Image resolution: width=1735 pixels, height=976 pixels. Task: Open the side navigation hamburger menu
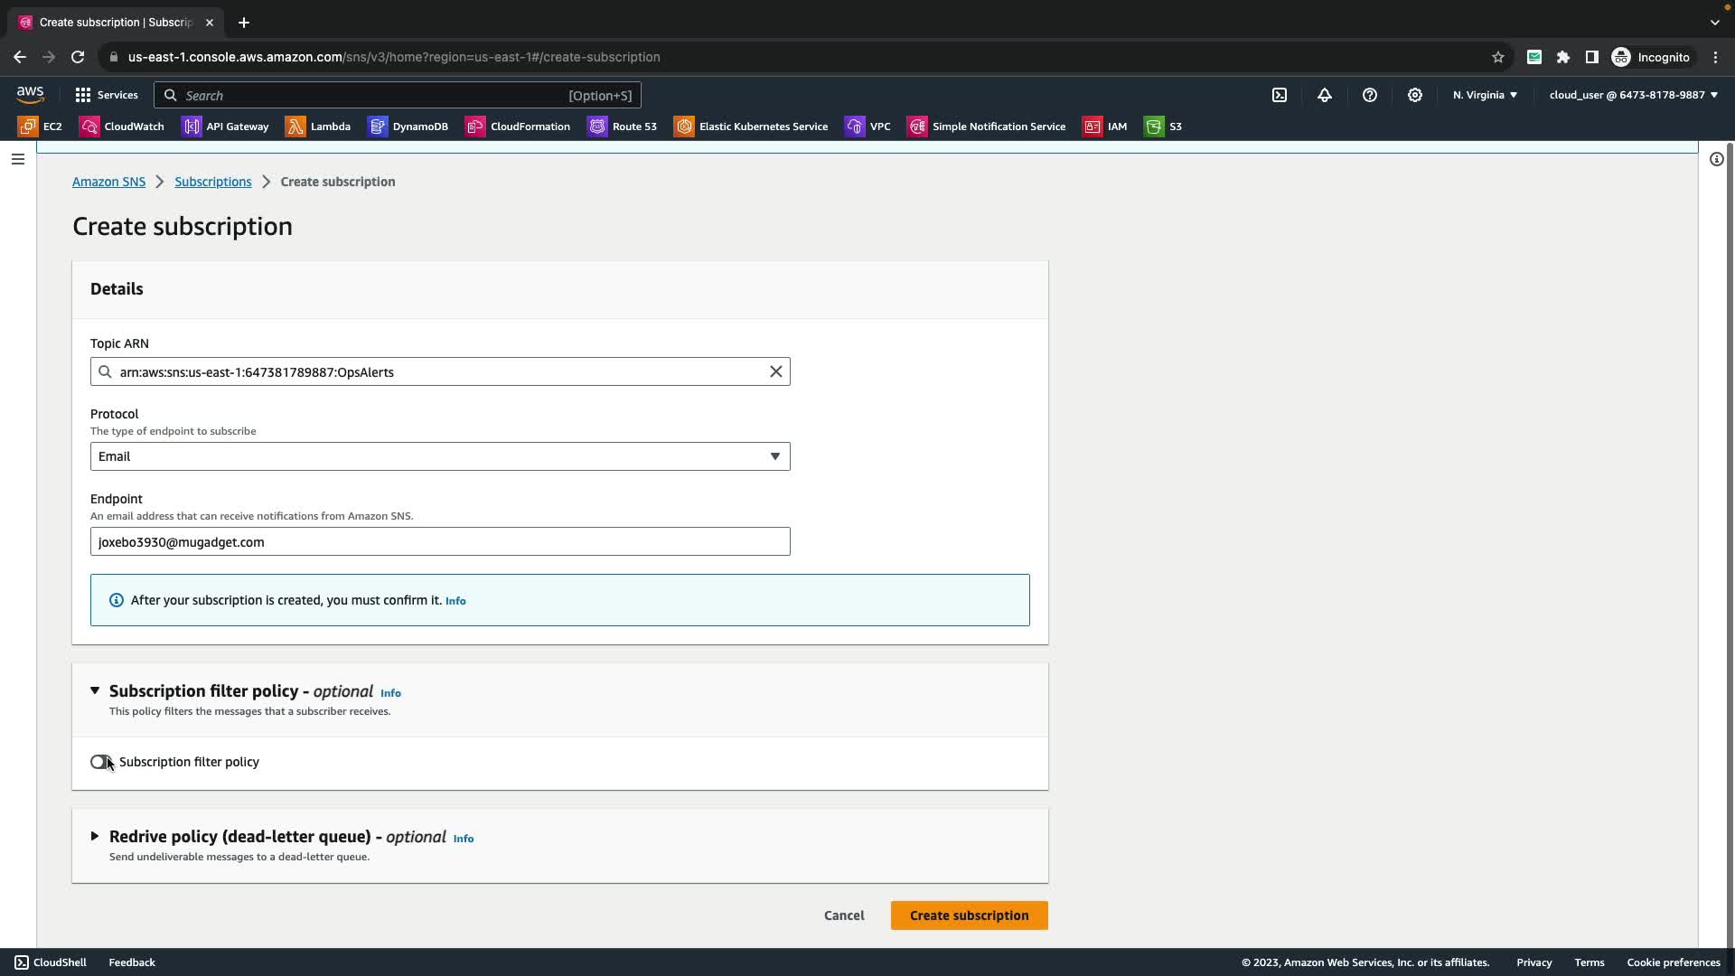pyautogui.click(x=18, y=159)
